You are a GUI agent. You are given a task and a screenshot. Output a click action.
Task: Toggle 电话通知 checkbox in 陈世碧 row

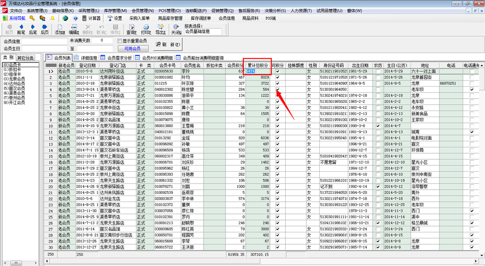coord(472,90)
